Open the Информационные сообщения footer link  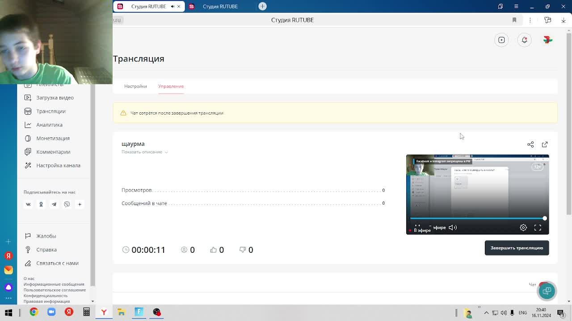(x=54, y=284)
